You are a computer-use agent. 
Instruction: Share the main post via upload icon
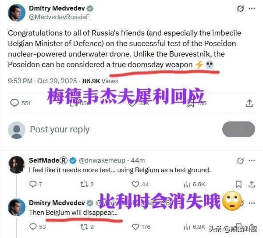(x=249, y=103)
